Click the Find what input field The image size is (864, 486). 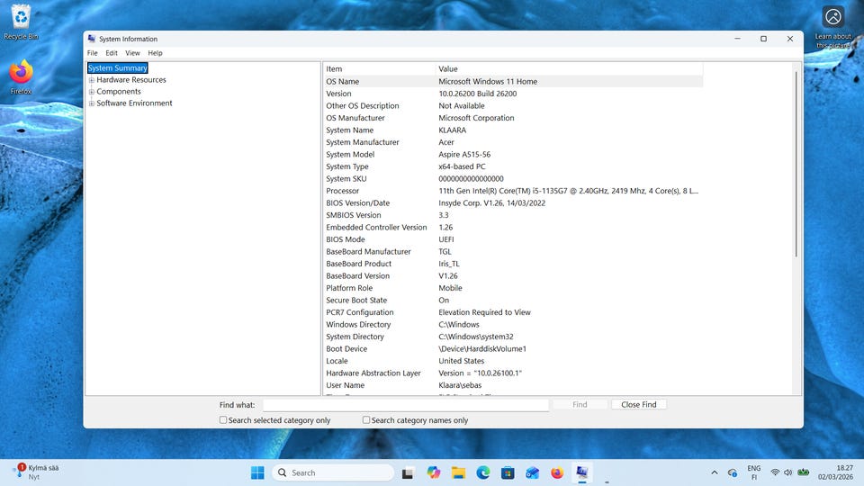[406, 404]
